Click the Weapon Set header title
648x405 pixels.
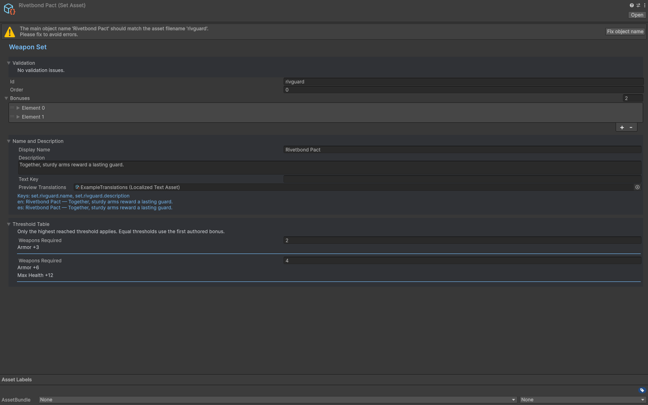pyautogui.click(x=28, y=47)
